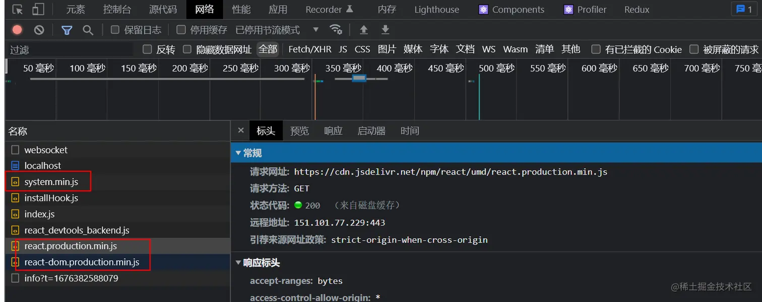Open network conditions wifi icon
The image size is (762, 302).
pyautogui.click(x=335, y=30)
